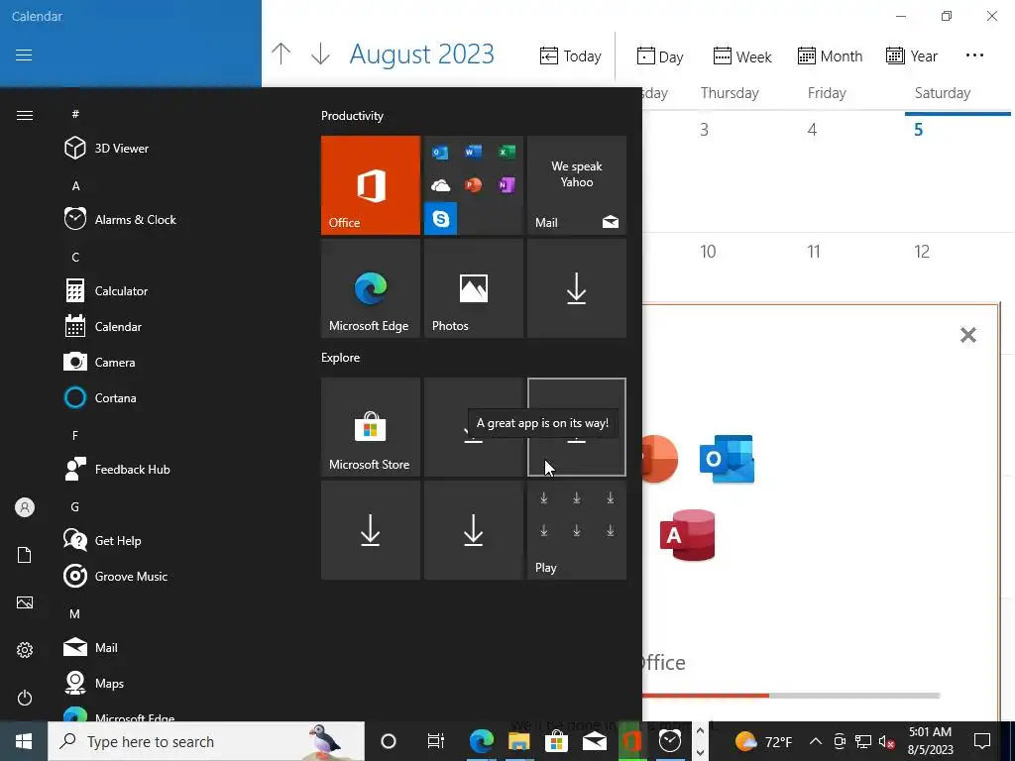
Task: Show hidden system tray icons
Action: (816, 741)
